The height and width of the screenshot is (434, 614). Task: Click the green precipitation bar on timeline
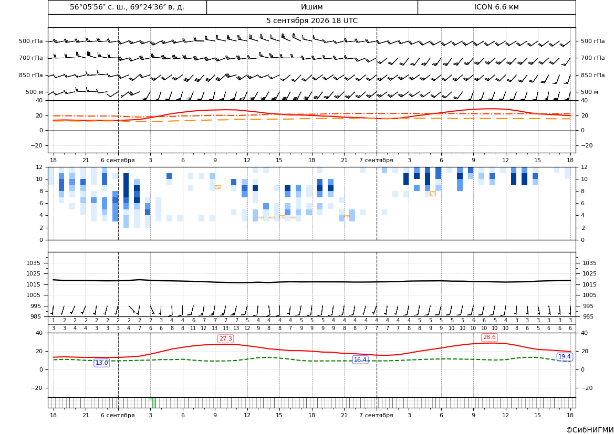pyautogui.click(x=152, y=403)
